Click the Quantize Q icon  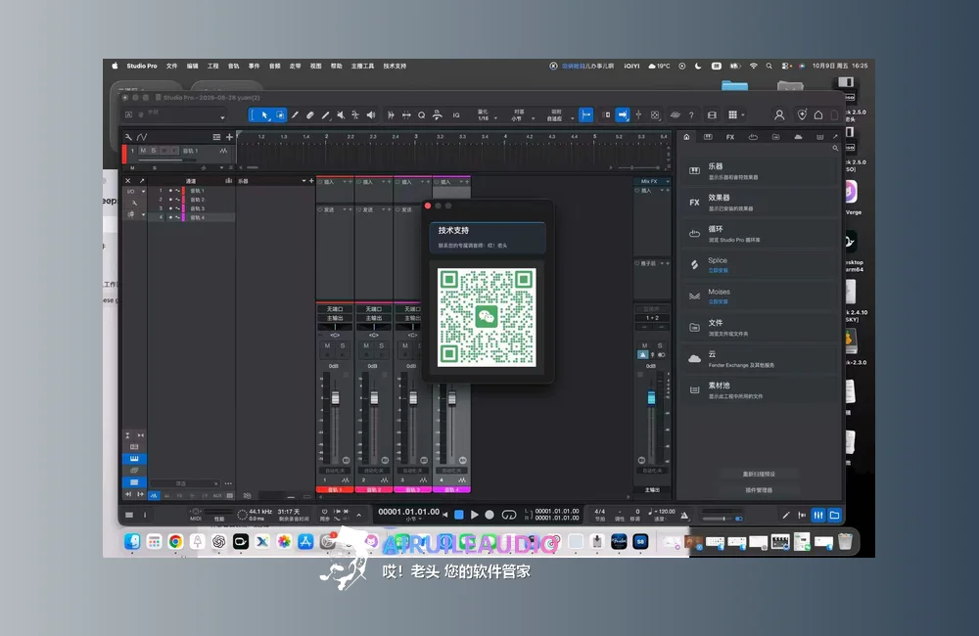(421, 114)
